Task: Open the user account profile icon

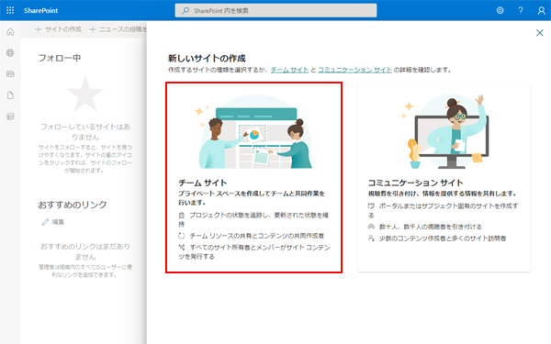Action: [x=541, y=10]
